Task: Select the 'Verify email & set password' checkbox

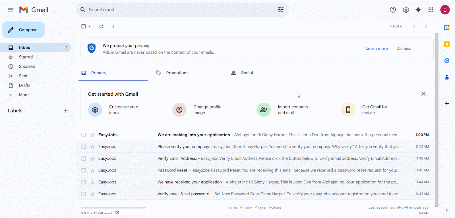Action: tap(84, 194)
